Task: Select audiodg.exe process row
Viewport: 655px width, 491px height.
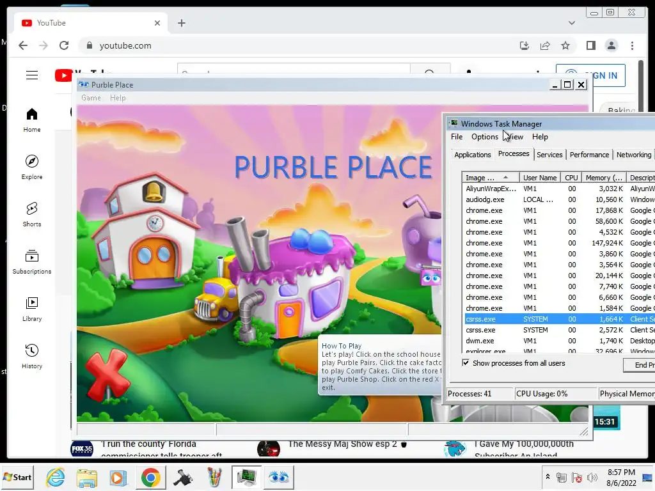Action: click(560, 199)
